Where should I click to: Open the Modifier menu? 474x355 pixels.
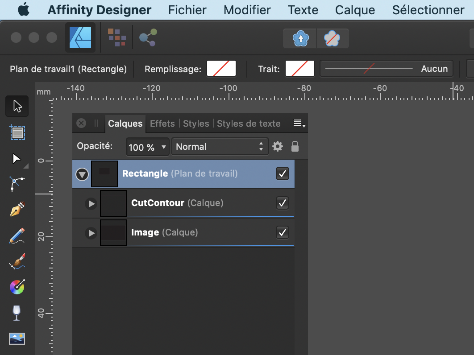click(x=247, y=10)
